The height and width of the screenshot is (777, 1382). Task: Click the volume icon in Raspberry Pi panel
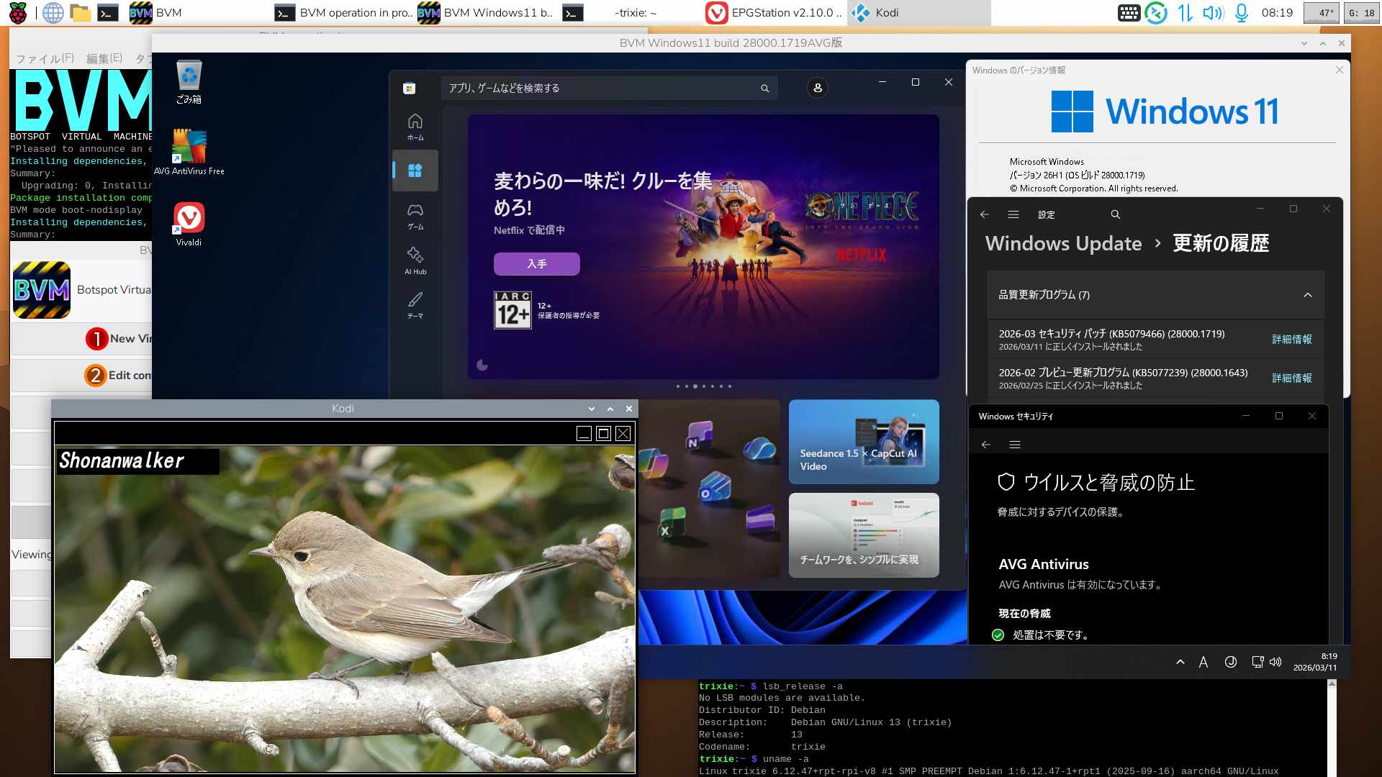1212,13
